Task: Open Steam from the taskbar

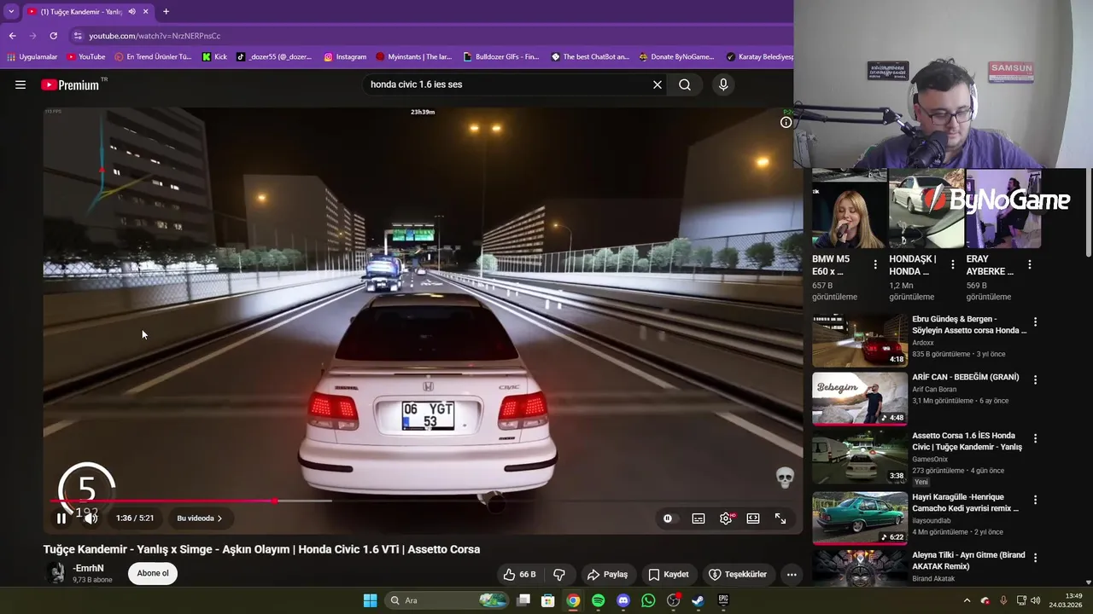Action: 698,600
